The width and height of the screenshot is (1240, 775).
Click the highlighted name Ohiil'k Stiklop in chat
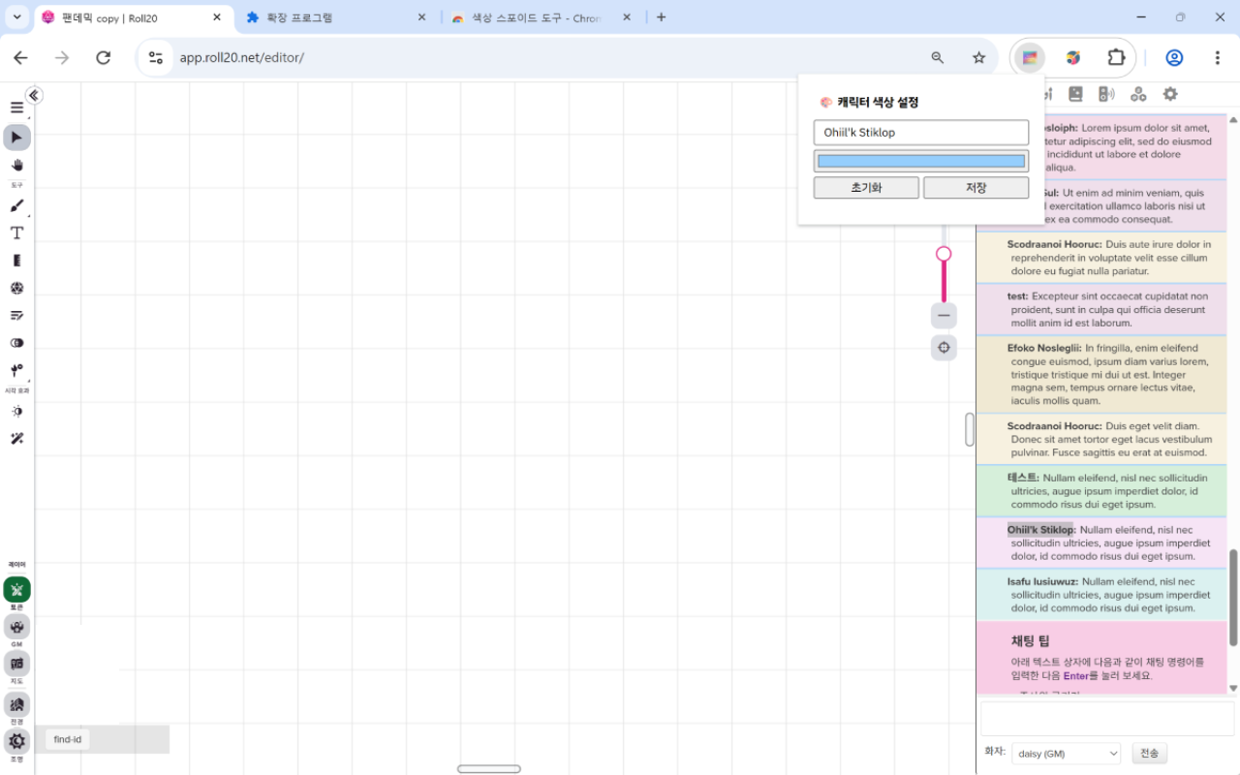(1040, 530)
